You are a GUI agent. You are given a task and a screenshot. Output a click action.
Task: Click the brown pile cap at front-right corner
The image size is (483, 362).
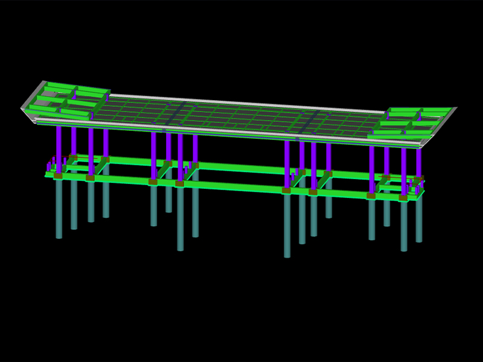point(403,197)
